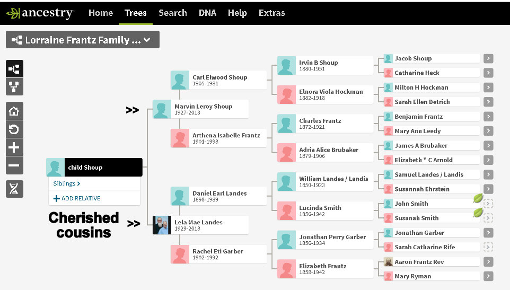
Task: Zoom in with the plus icon
Action: [x=14, y=147]
